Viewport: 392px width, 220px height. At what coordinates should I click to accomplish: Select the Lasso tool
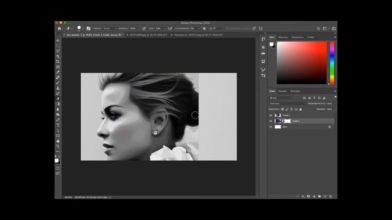click(x=58, y=51)
